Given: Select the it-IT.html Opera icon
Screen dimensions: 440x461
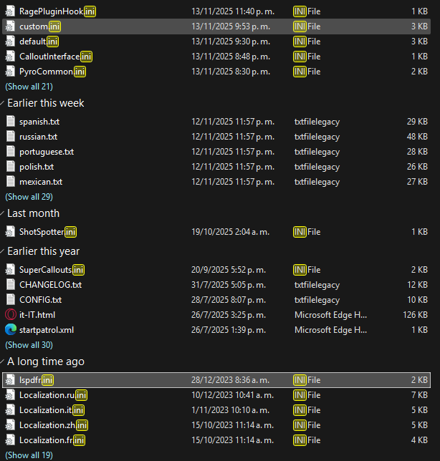Looking at the screenshot, I should tap(10, 314).
